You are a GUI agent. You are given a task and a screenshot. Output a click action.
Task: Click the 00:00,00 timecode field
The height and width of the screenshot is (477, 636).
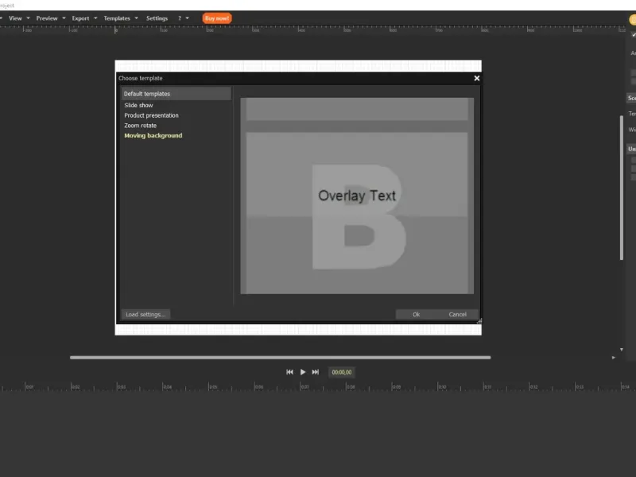point(342,372)
